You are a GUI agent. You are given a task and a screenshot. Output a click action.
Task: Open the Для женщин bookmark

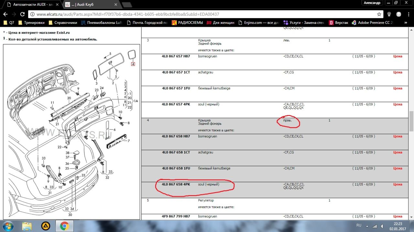221,23
